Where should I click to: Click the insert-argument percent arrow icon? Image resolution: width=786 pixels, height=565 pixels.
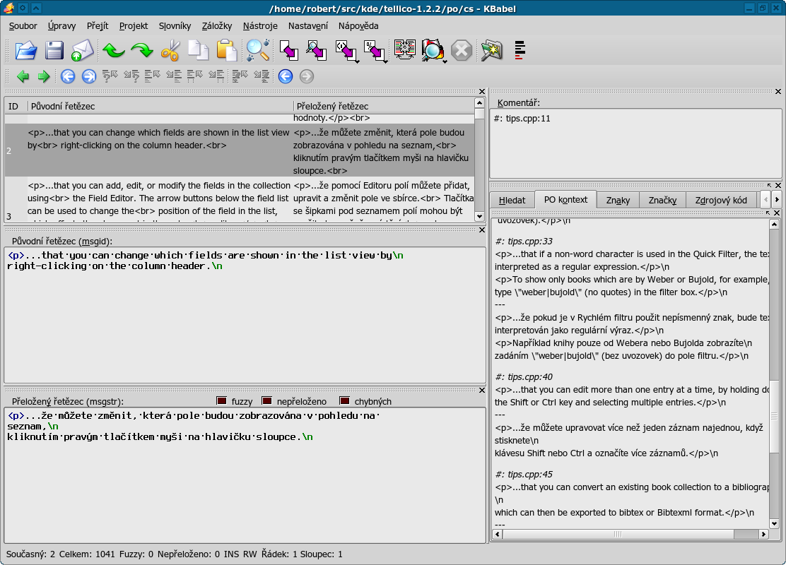pyautogui.click(x=374, y=50)
